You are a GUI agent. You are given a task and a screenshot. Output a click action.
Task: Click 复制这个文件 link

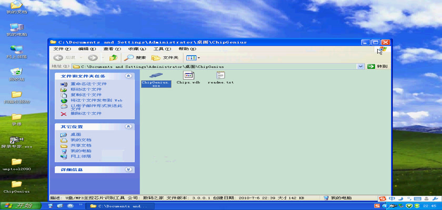(86, 94)
